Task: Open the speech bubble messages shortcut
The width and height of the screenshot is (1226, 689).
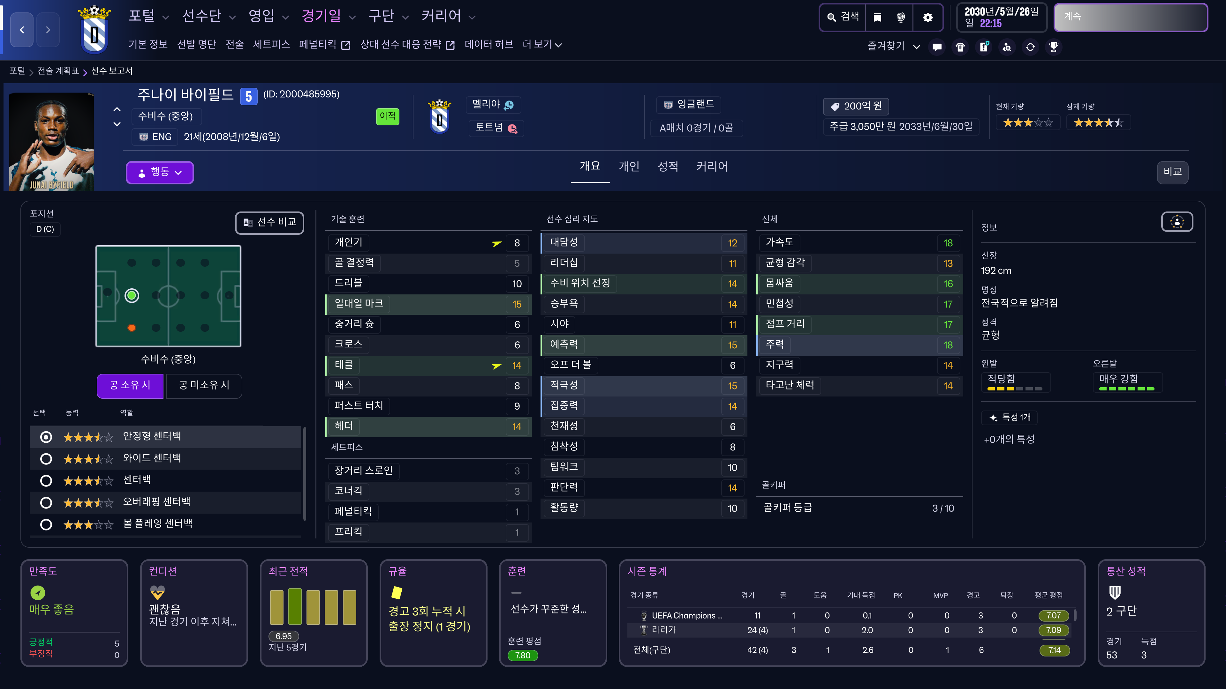Action: (937, 47)
